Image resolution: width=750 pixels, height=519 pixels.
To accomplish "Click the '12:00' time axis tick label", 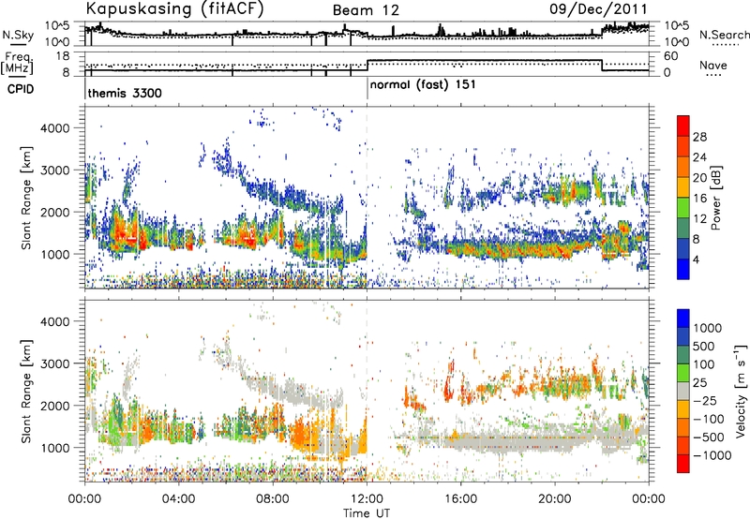I will tap(367, 499).
